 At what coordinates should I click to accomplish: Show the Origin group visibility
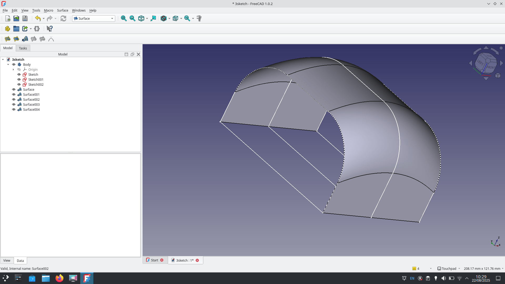19,69
